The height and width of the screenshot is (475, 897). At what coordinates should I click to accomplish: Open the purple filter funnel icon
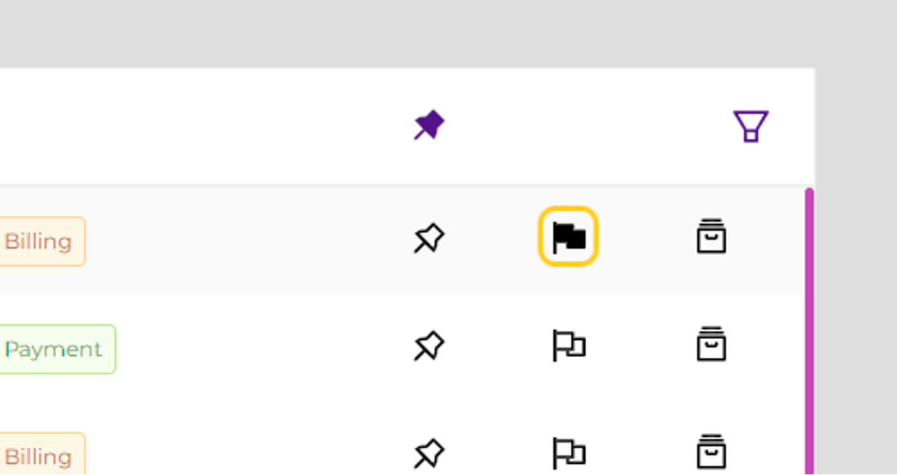[x=750, y=126]
